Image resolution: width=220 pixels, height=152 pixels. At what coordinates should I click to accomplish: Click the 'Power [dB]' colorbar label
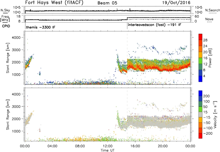point(210,58)
